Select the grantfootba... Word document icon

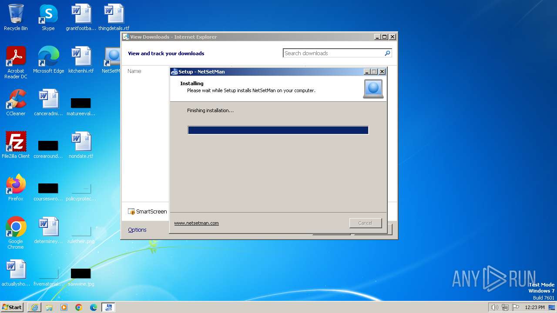tap(81, 17)
